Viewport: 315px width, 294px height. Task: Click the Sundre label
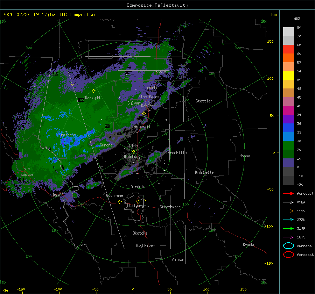point(106,145)
